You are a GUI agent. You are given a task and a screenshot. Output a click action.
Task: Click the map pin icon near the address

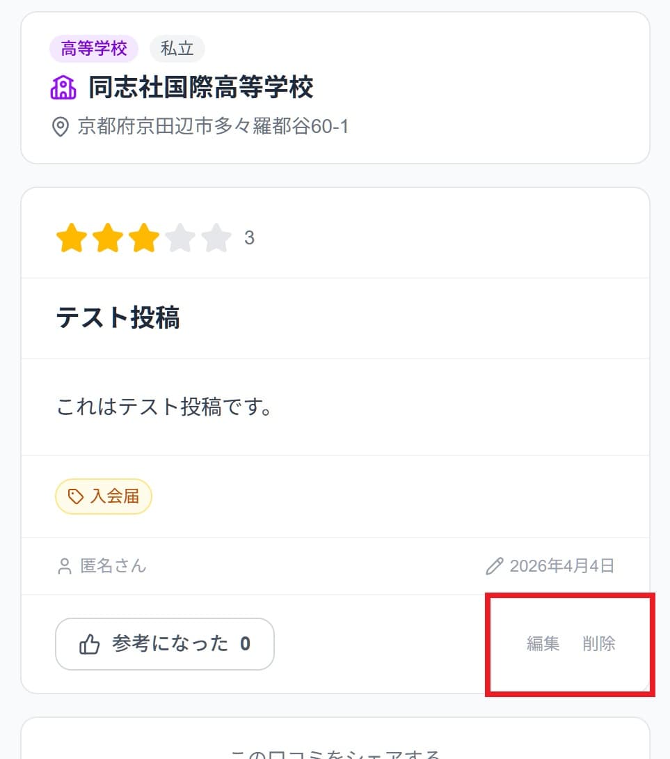[61, 127]
